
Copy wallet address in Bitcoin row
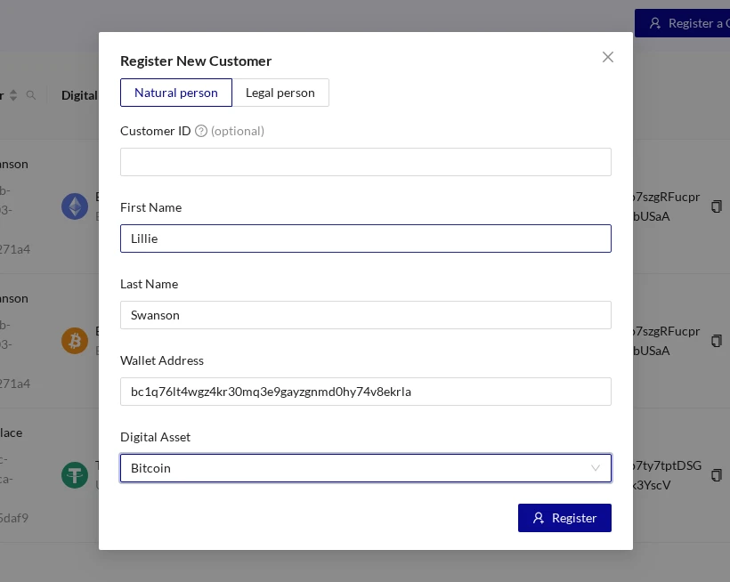(717, 341)
